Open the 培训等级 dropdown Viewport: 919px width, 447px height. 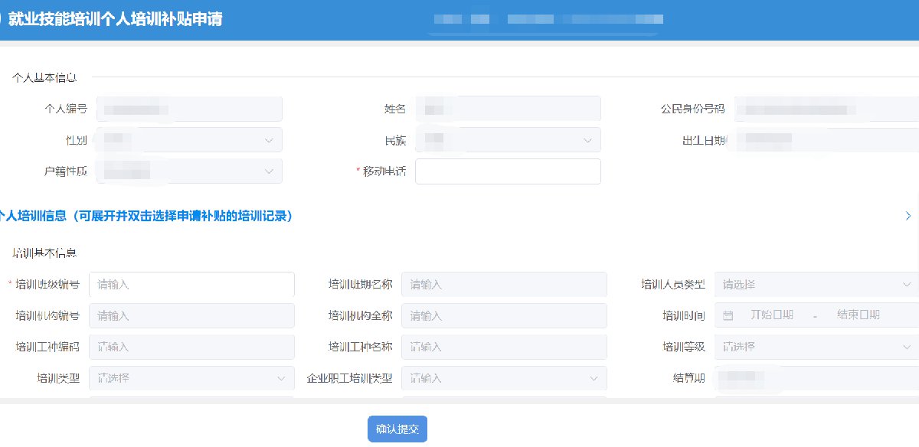click(x=816, y=347)
